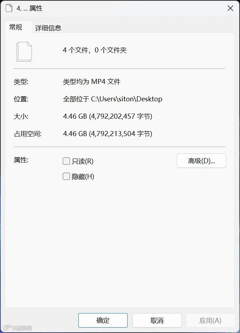Enable the 隐藏(H) checkbox box

click(66, 176)
